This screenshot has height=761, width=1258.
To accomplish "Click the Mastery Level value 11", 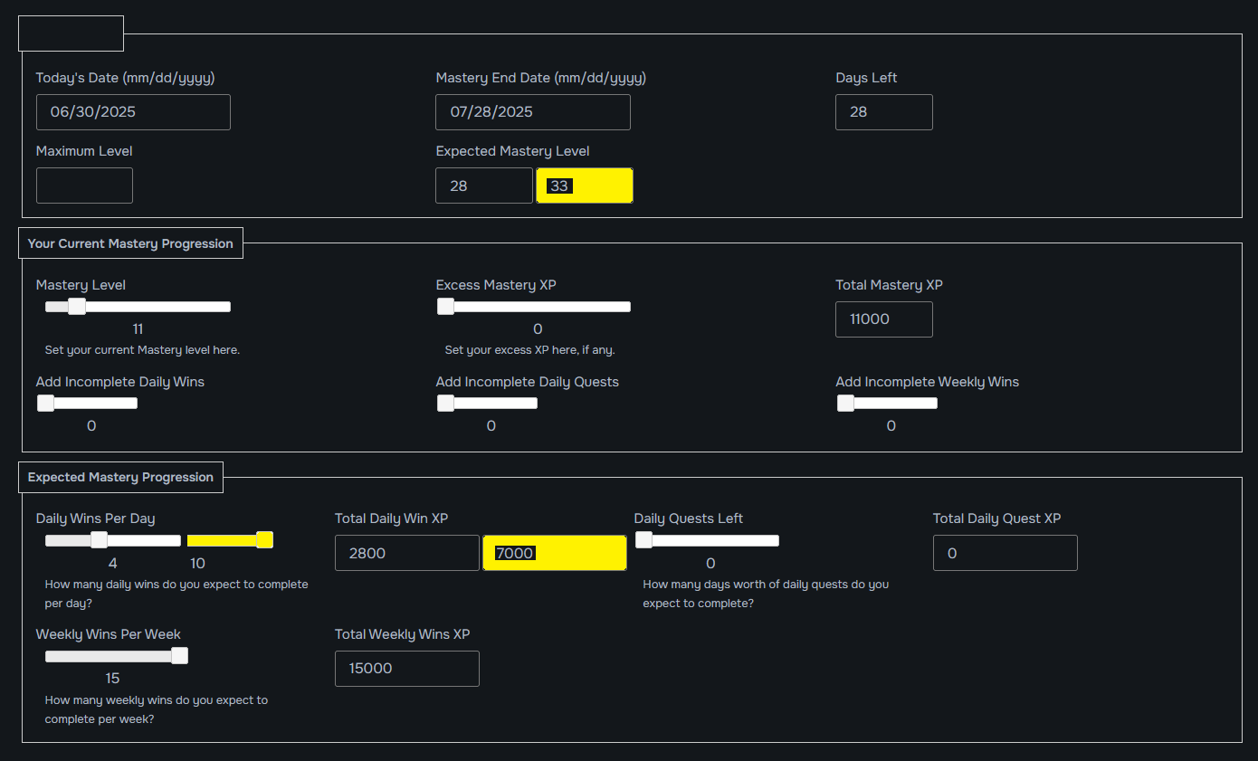I will [x=138, y=329].
